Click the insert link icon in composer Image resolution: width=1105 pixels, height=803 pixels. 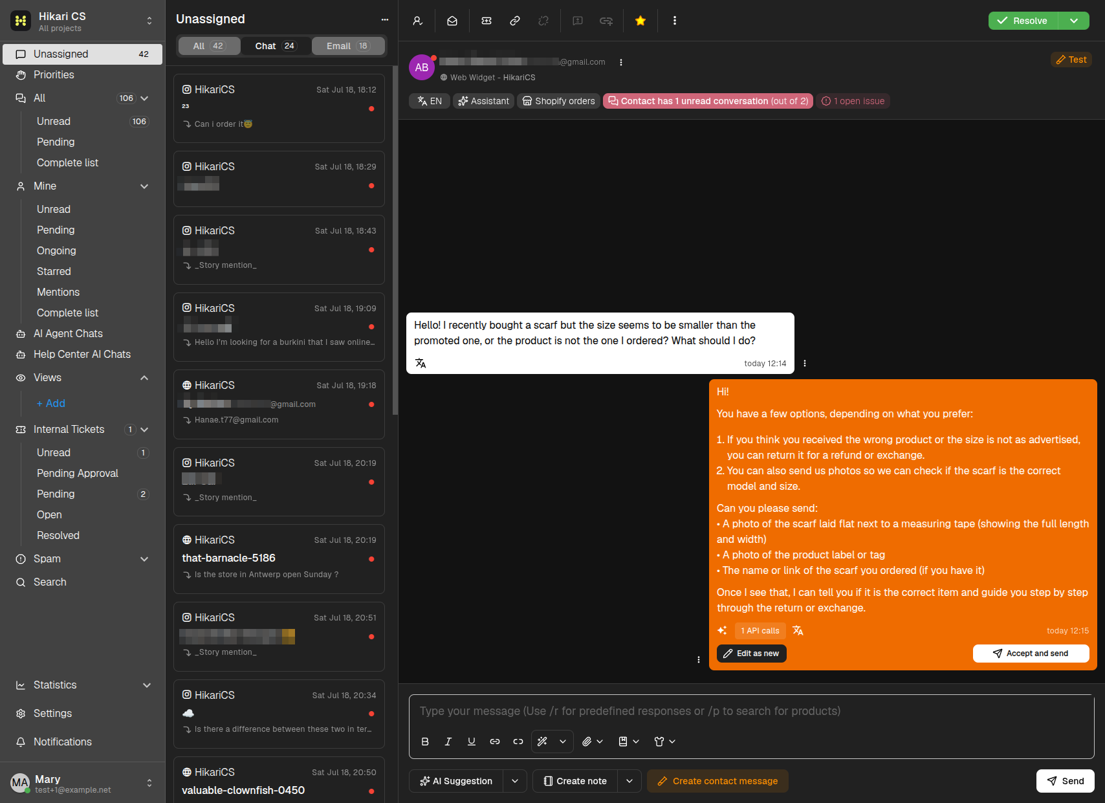[x=495, y=742]
